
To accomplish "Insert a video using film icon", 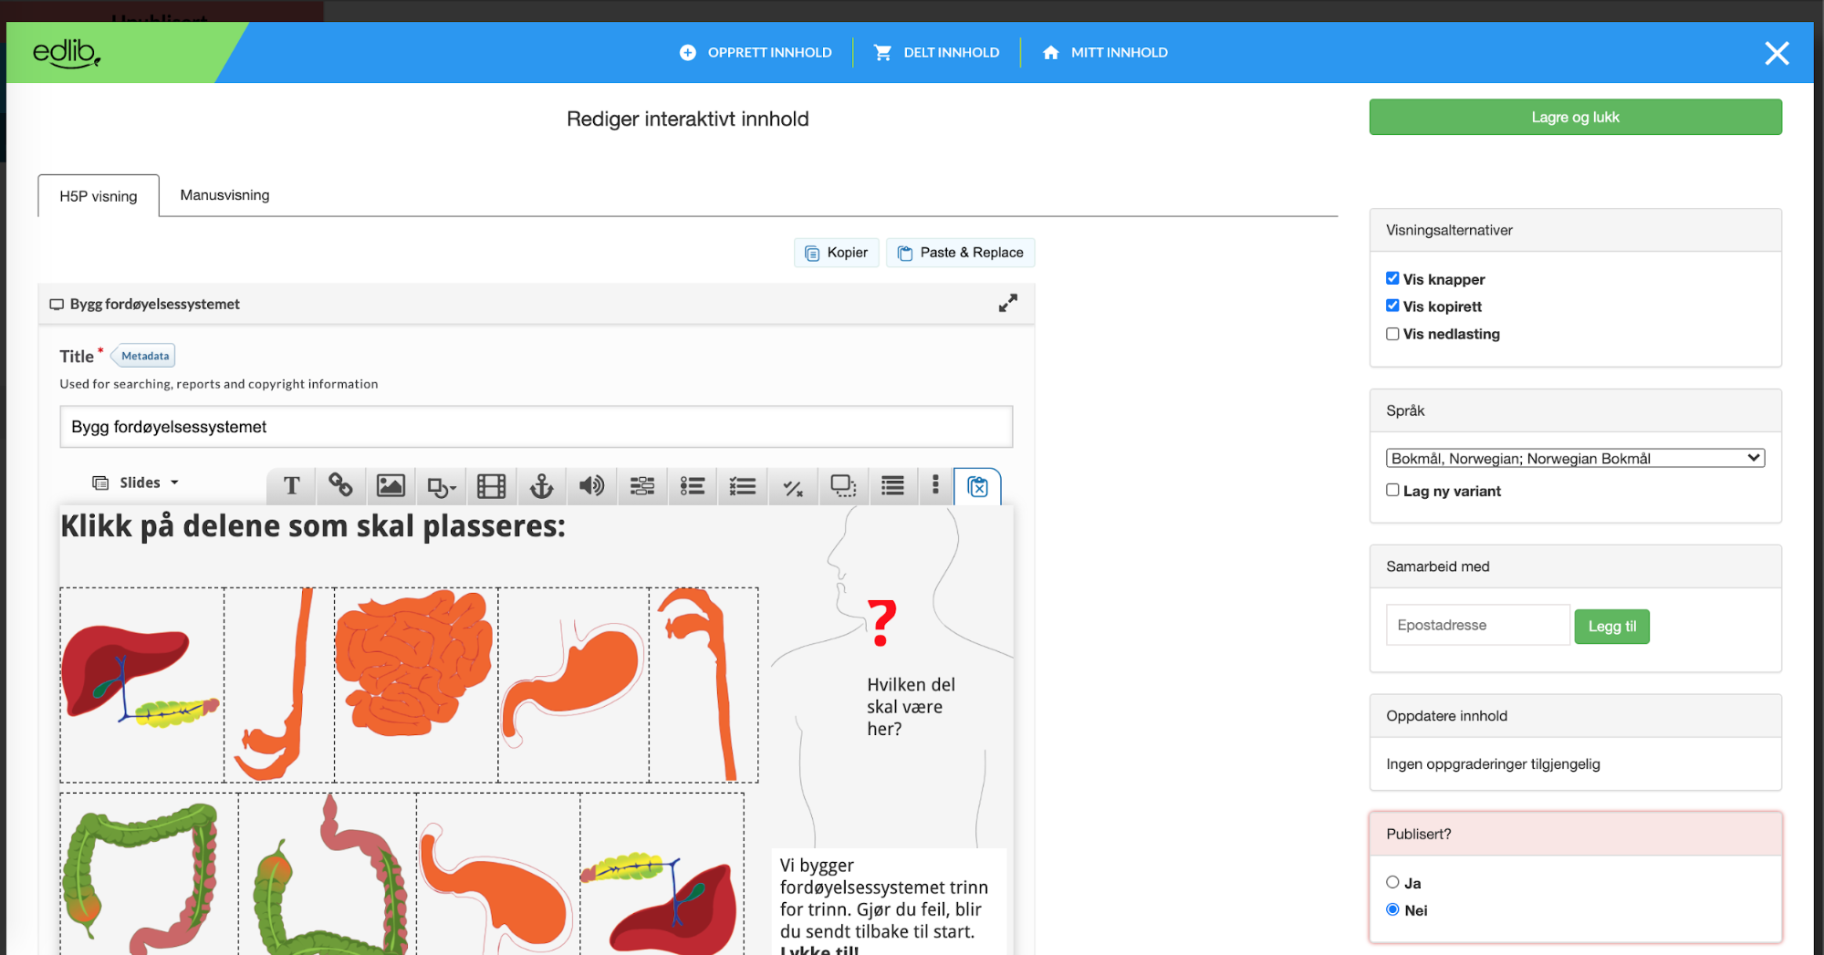I will (491, 486).
